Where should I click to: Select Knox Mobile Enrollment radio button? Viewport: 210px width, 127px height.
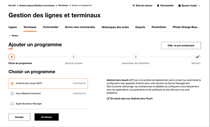pyautogui.click(x=12, y=93)
